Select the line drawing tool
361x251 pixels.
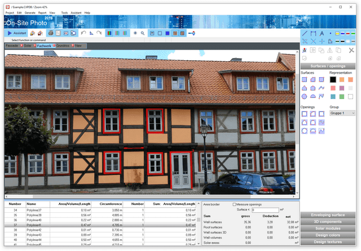tap(305, 34)
